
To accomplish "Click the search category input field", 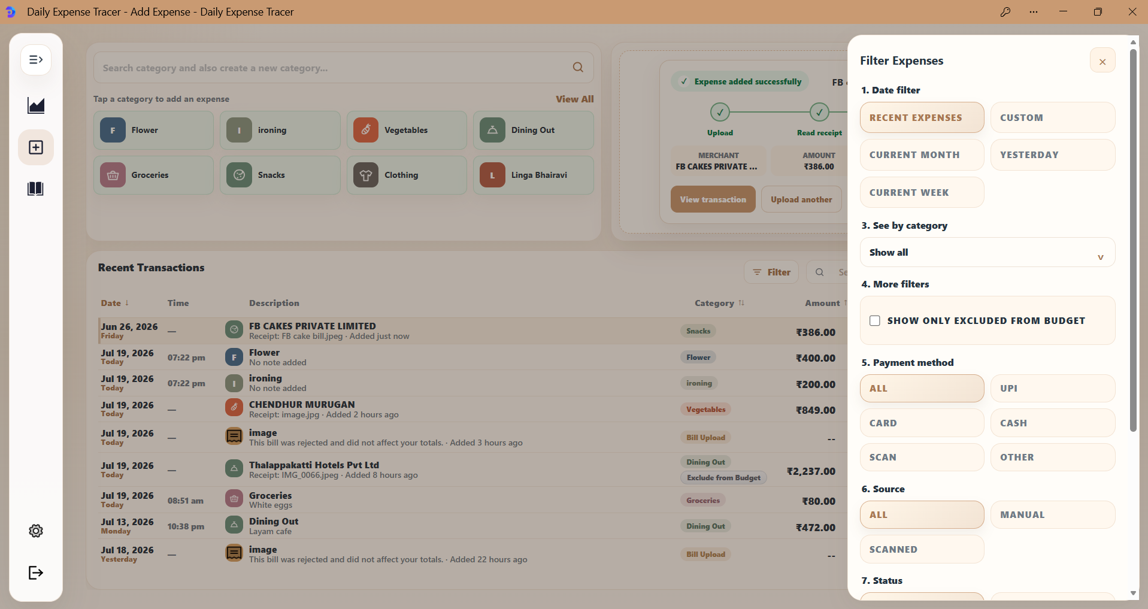I will point(343,68).
